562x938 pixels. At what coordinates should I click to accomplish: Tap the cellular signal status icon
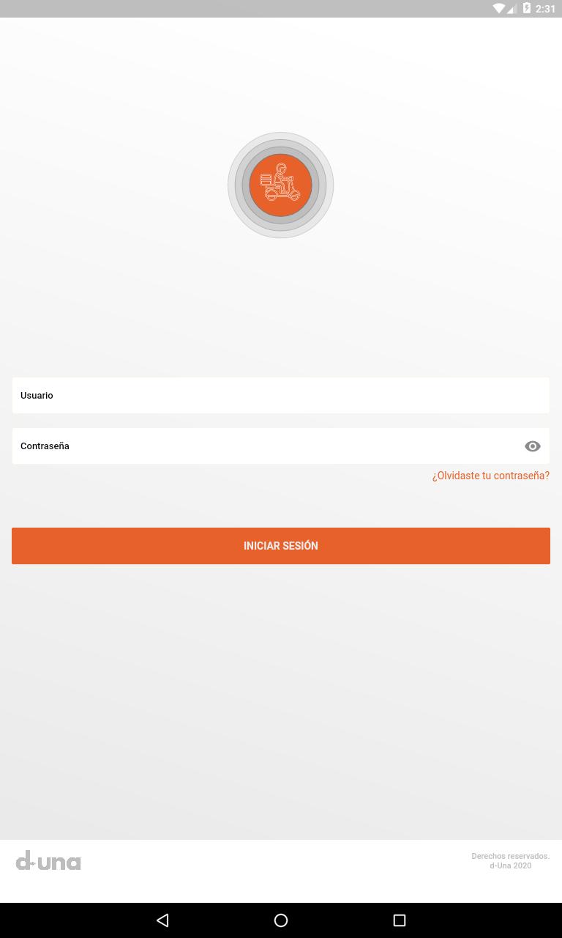pos(512,9)
